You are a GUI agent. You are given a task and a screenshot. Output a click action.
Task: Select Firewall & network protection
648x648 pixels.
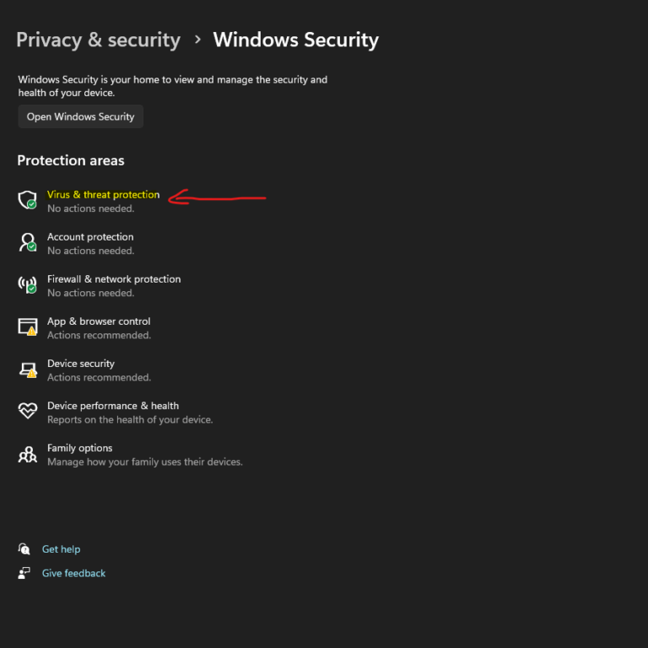114,279
